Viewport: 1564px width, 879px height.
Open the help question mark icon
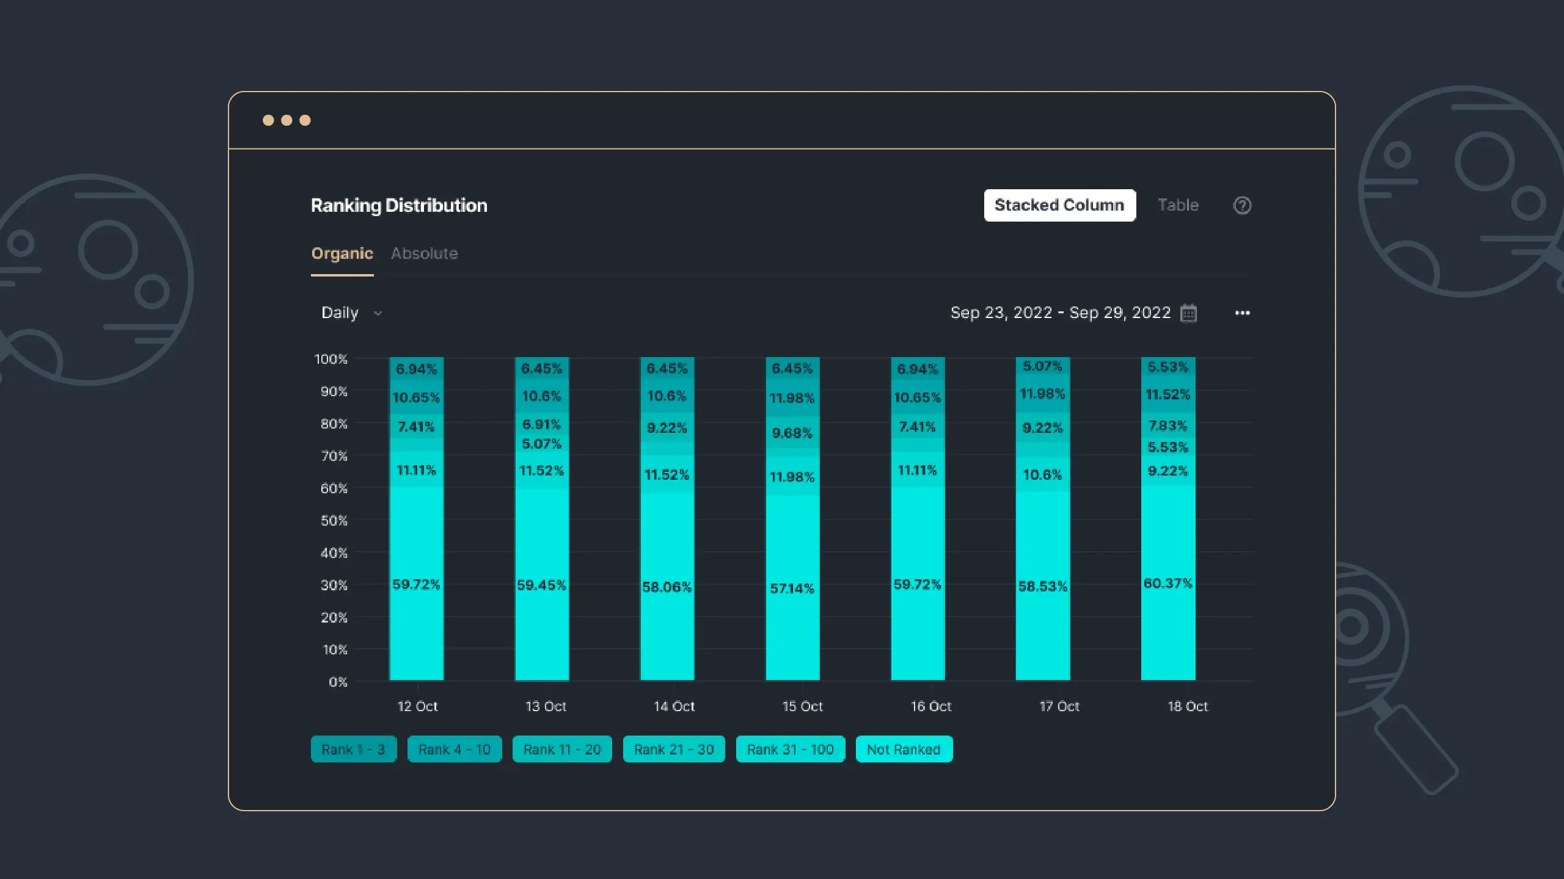coord(1242,205)
